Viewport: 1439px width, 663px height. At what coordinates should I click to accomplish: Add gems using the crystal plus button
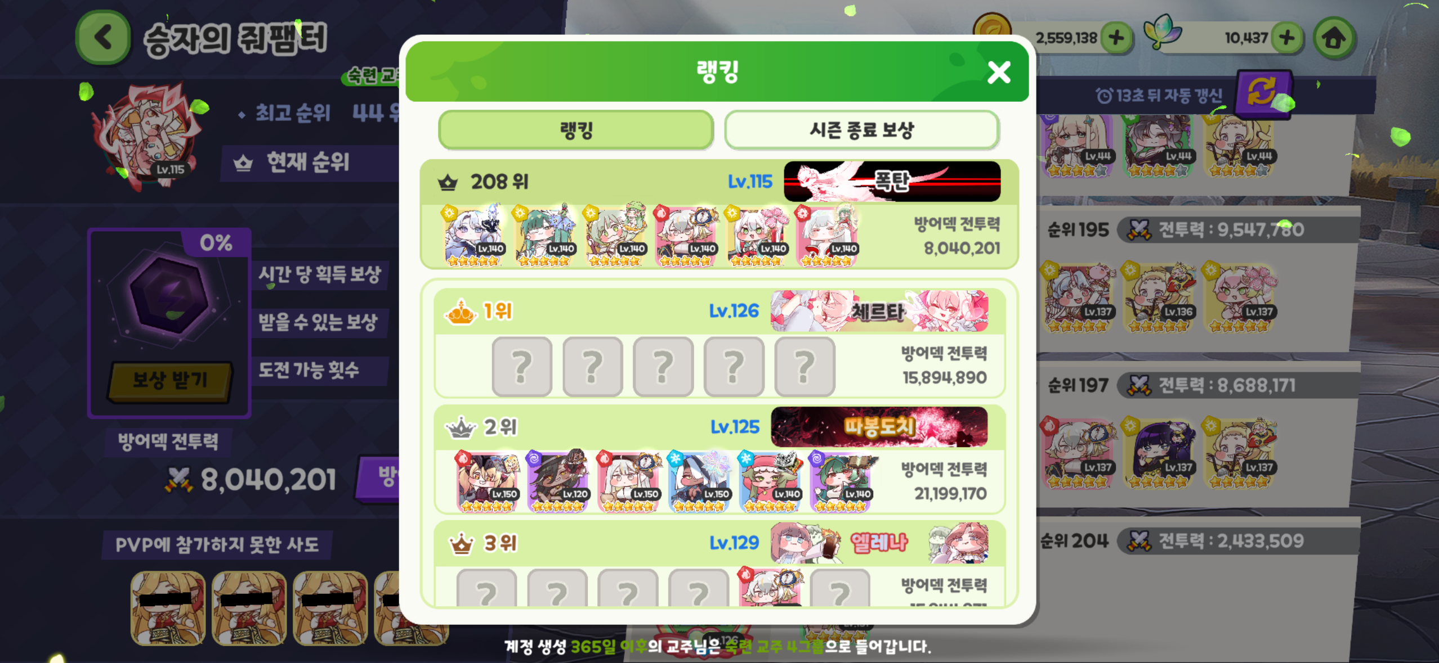tap(1287, 38)
